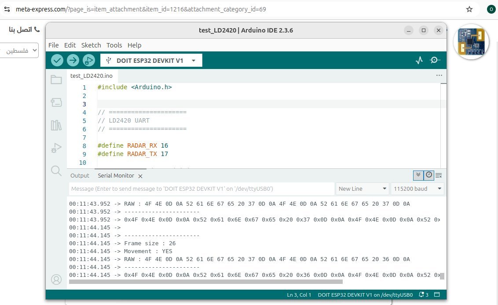Select the Serial Monitor tab
498x305 pixels.
tap(116, 175)
